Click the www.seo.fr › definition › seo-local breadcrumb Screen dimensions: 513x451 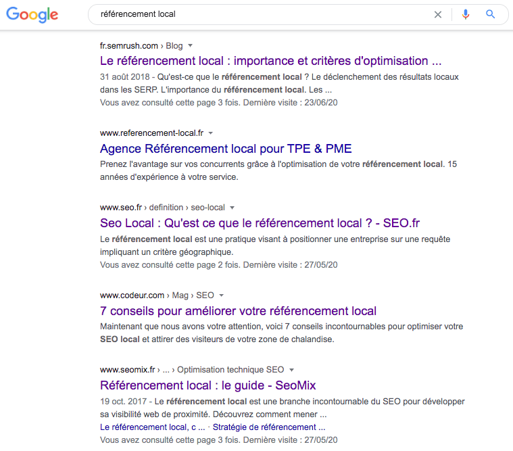pos(162,208)
